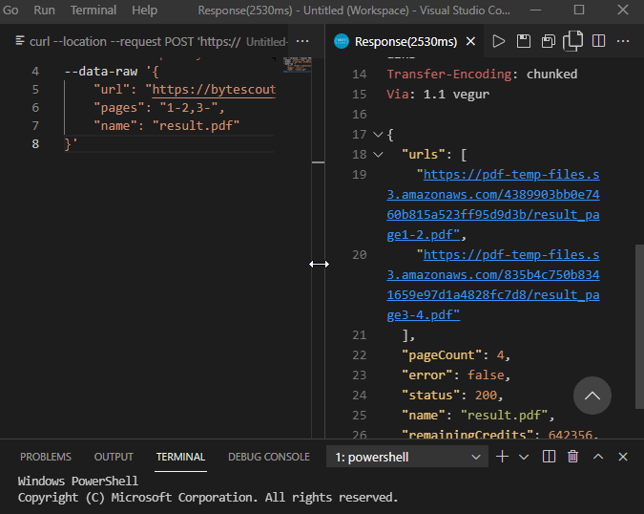Copy the response body with the copy icon
Image resolution: width=644 pixels, height=514 pixels.
[x=573, y=41]
